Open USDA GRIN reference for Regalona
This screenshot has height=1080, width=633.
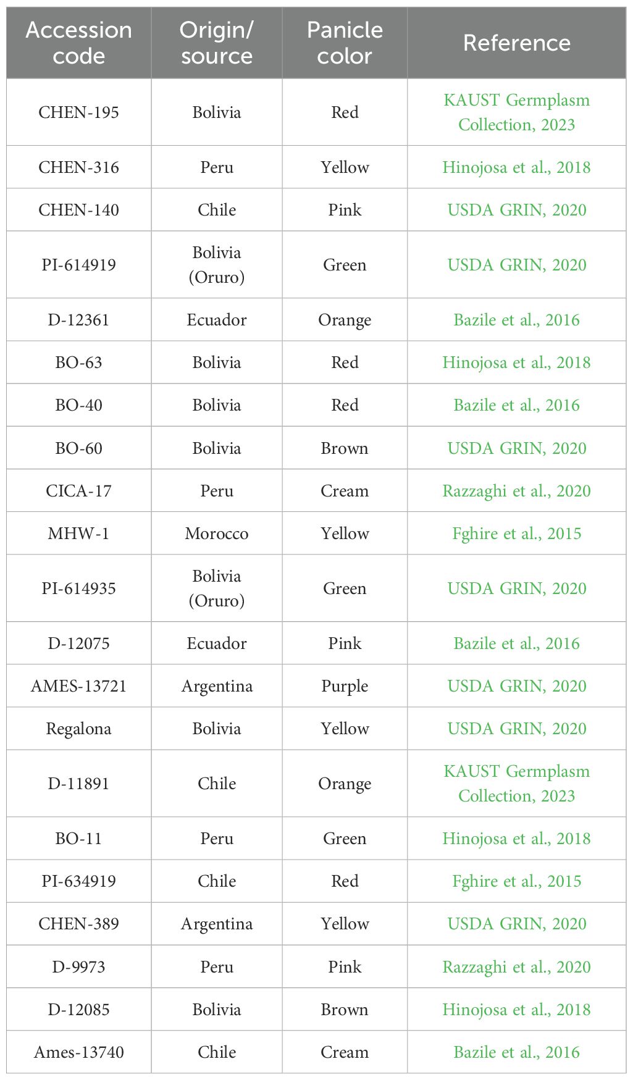point(516,729)
